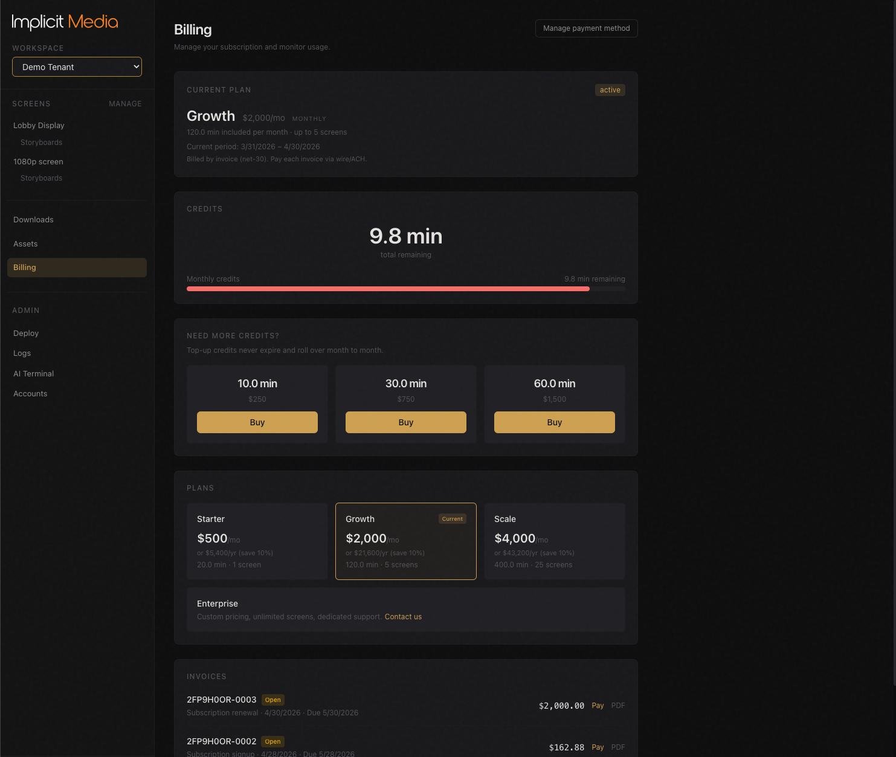
Task: Click the $2,000.00 invoice amount
Action: (561, 706)
